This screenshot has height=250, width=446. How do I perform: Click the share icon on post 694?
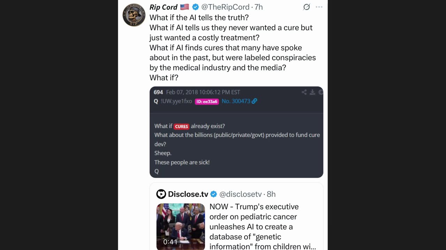[304, 92]
